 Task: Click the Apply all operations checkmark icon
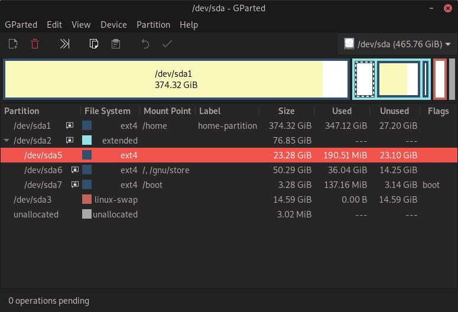pos(167,44)
